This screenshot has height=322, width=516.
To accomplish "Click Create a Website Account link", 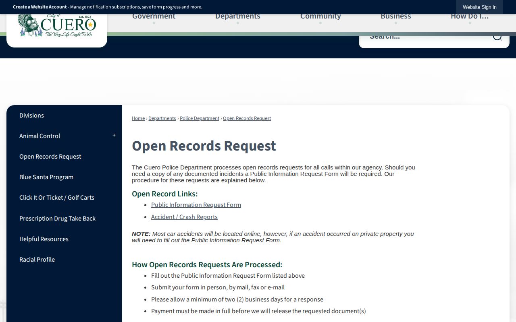I will tap(40, 7).
